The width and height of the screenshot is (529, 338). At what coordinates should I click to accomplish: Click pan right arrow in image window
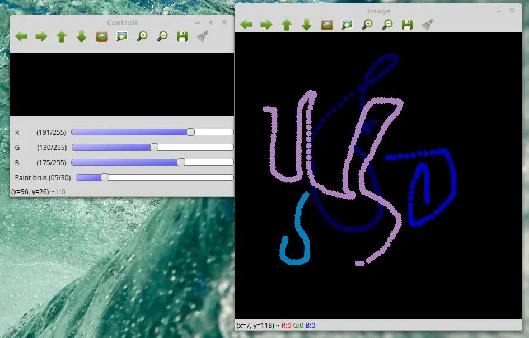pyautogui.click(x=266, y=24)
